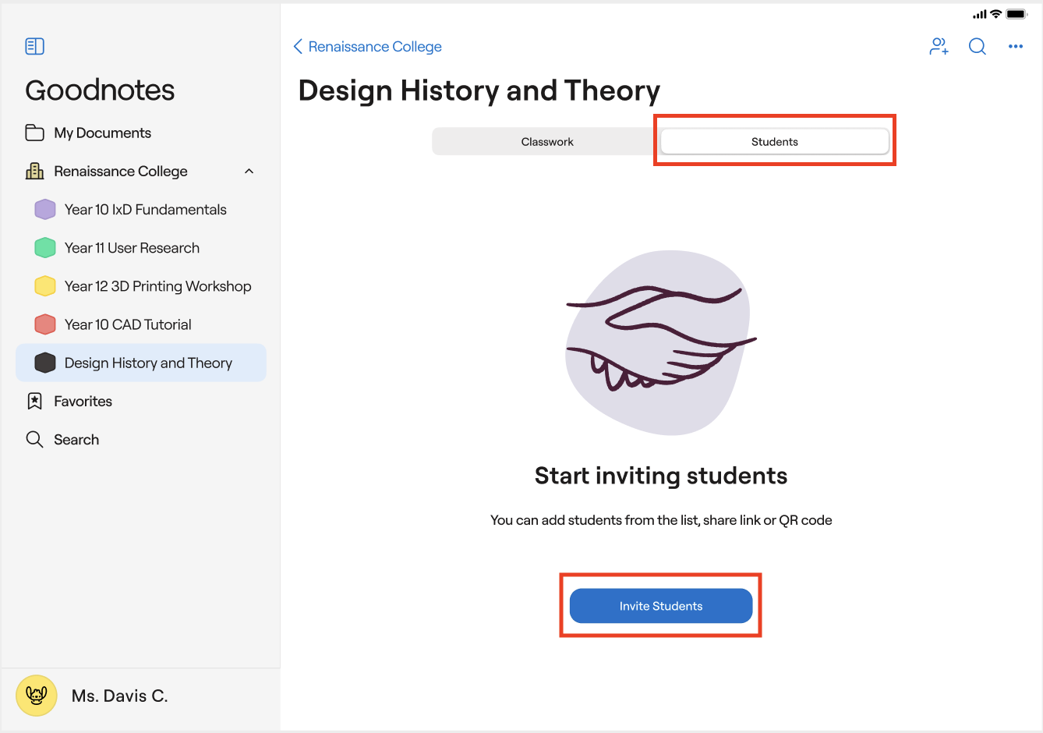Switch to the Classwork tab

point(547,142)
